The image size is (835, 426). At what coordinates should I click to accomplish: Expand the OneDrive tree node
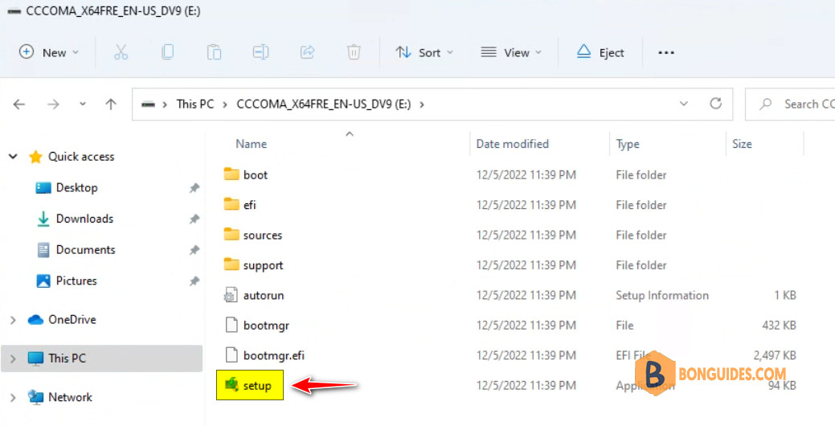pos(14,320)
